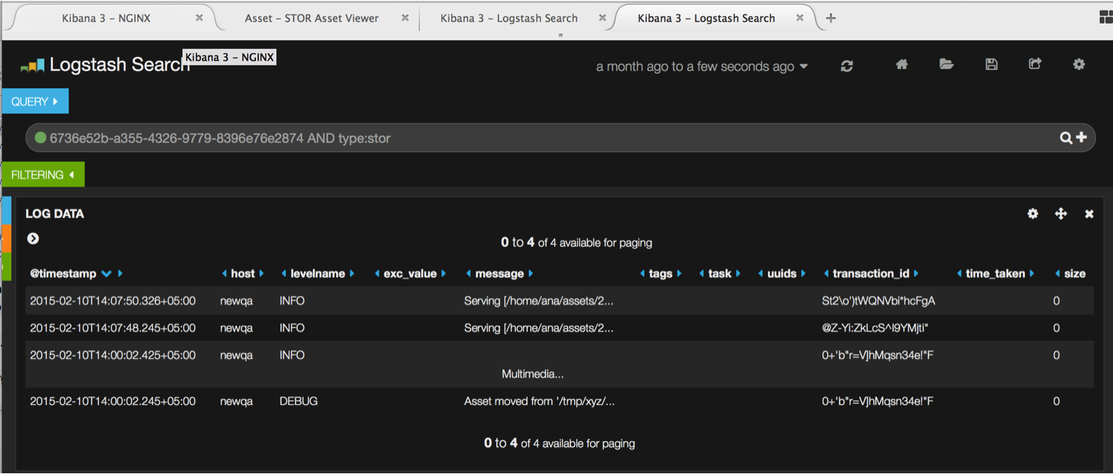1113x474 pixels.
Task: Move levelname column right arrow
Action: (352, 274)
